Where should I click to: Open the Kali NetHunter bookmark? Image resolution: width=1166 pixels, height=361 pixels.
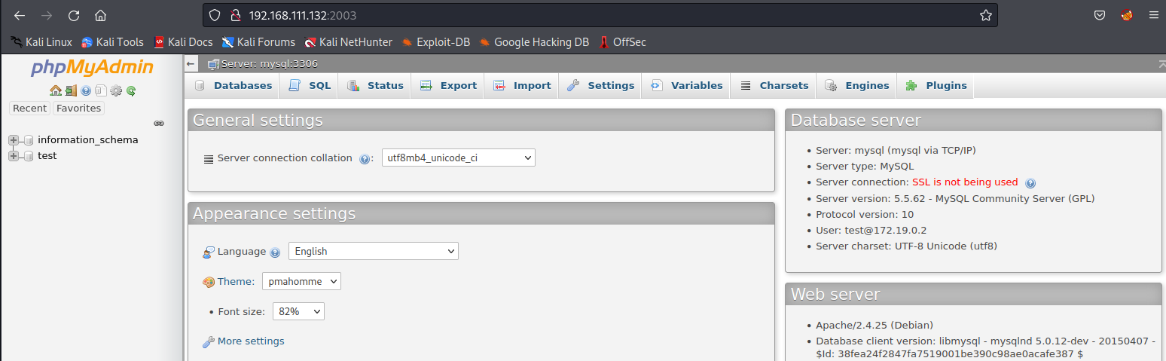click(x=349, y=42)
